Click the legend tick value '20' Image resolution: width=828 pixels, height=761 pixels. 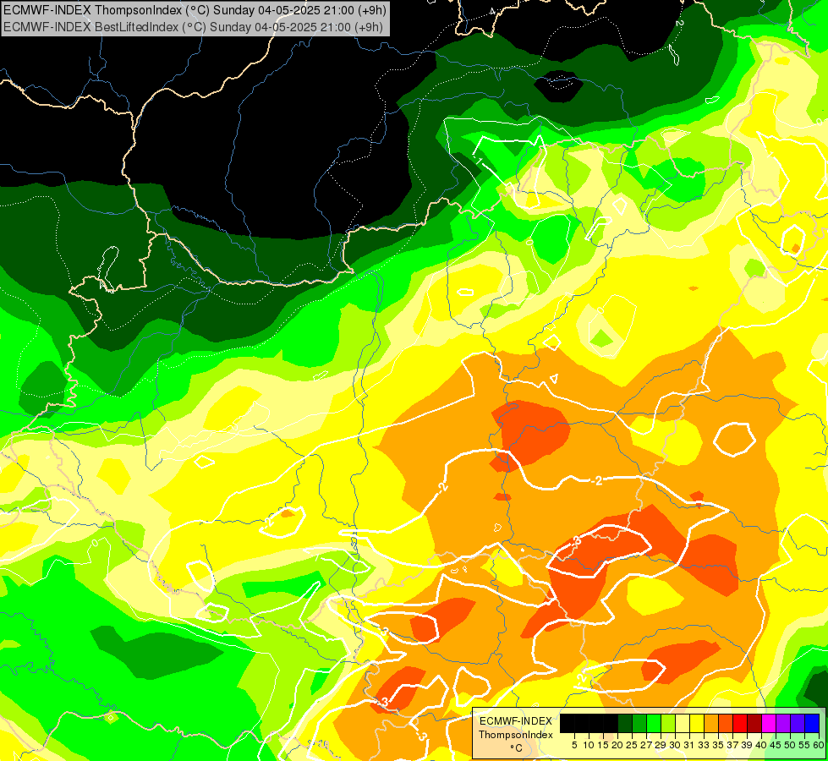point(617,745)
